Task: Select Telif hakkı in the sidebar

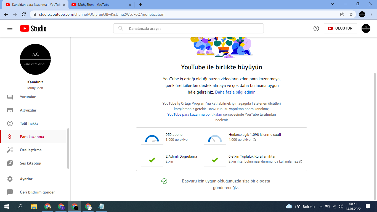Action: pos(33,123)
